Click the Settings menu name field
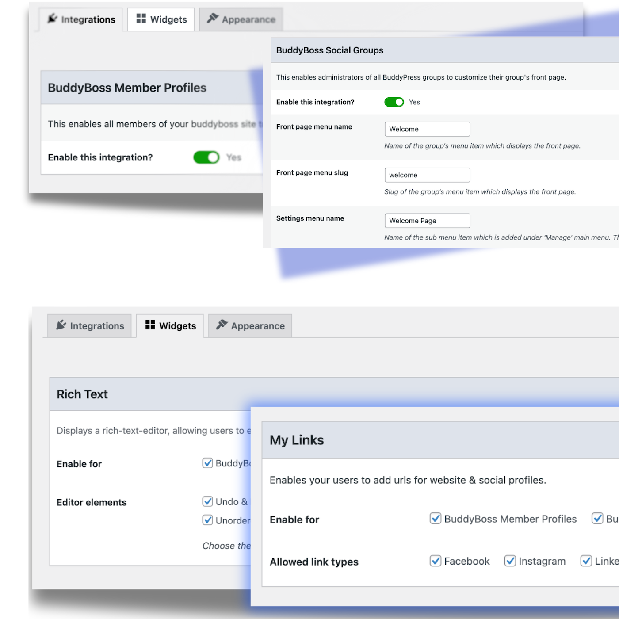Screen dimensions: 619x619 427,221
